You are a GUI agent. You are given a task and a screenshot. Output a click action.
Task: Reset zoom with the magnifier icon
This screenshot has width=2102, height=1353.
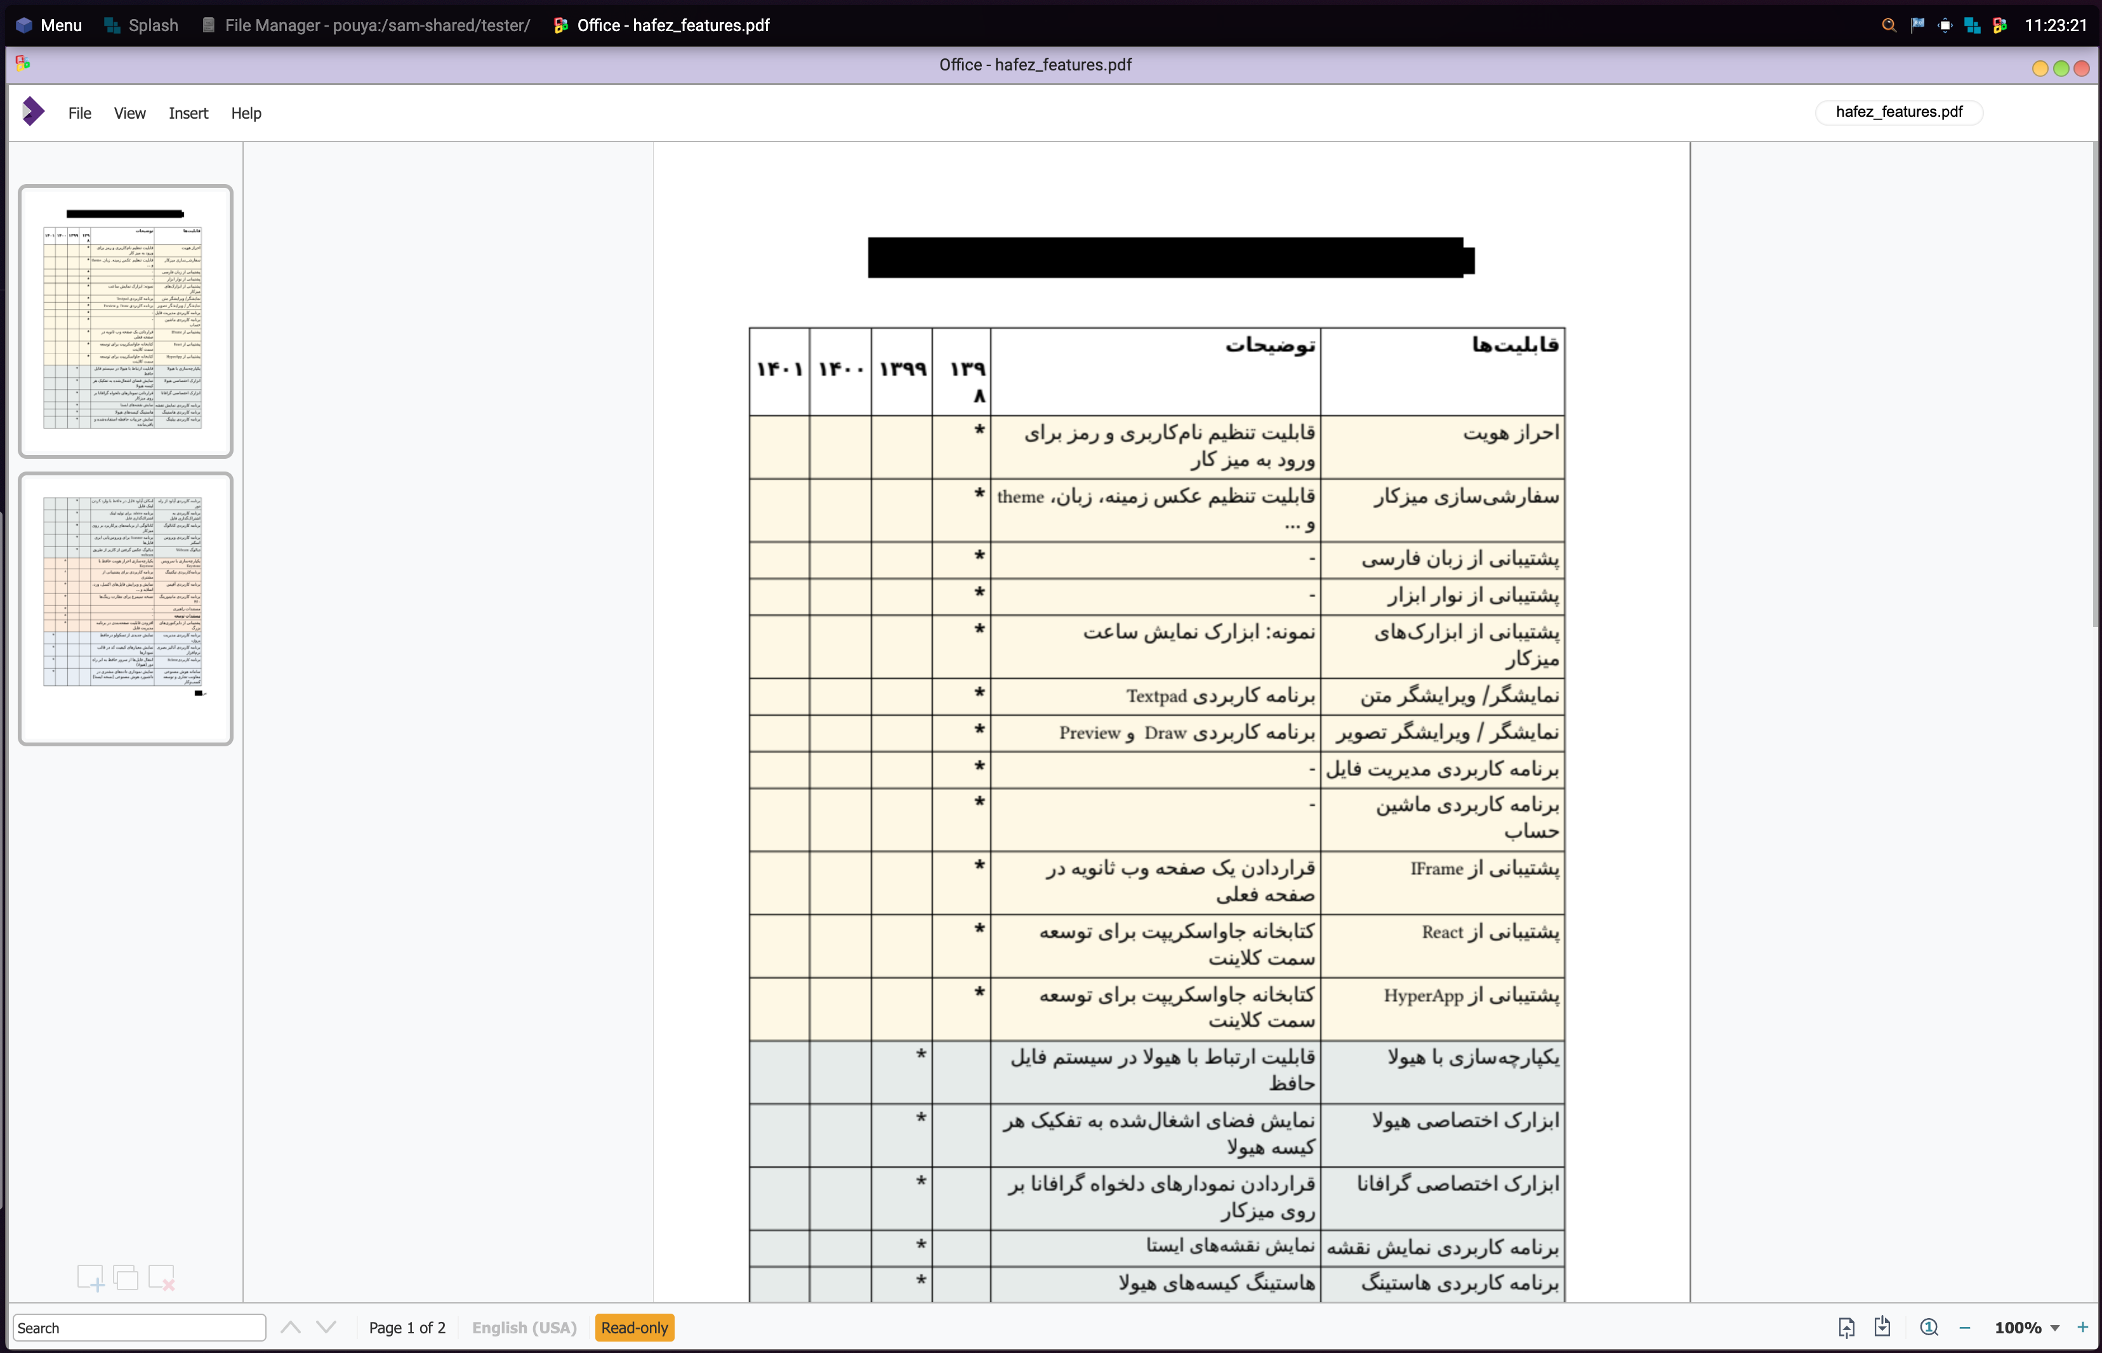(1929, 1328)
